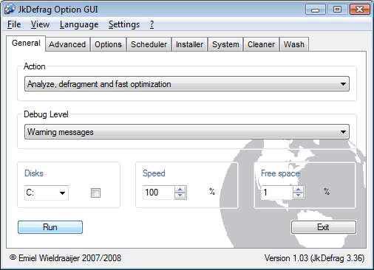Viewport: 374px width, 270px height.
Task: Decrease Free space with the down arrow
Action: pos(299,195)
